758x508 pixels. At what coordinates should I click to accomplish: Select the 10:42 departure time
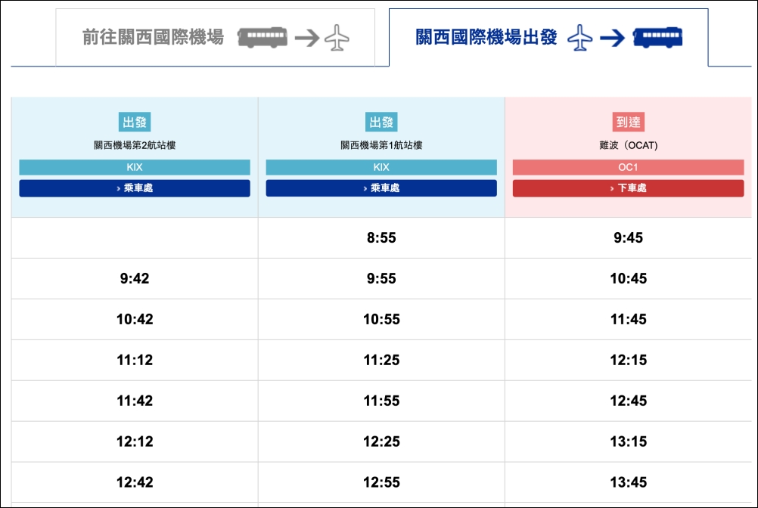tap(135, 319)
